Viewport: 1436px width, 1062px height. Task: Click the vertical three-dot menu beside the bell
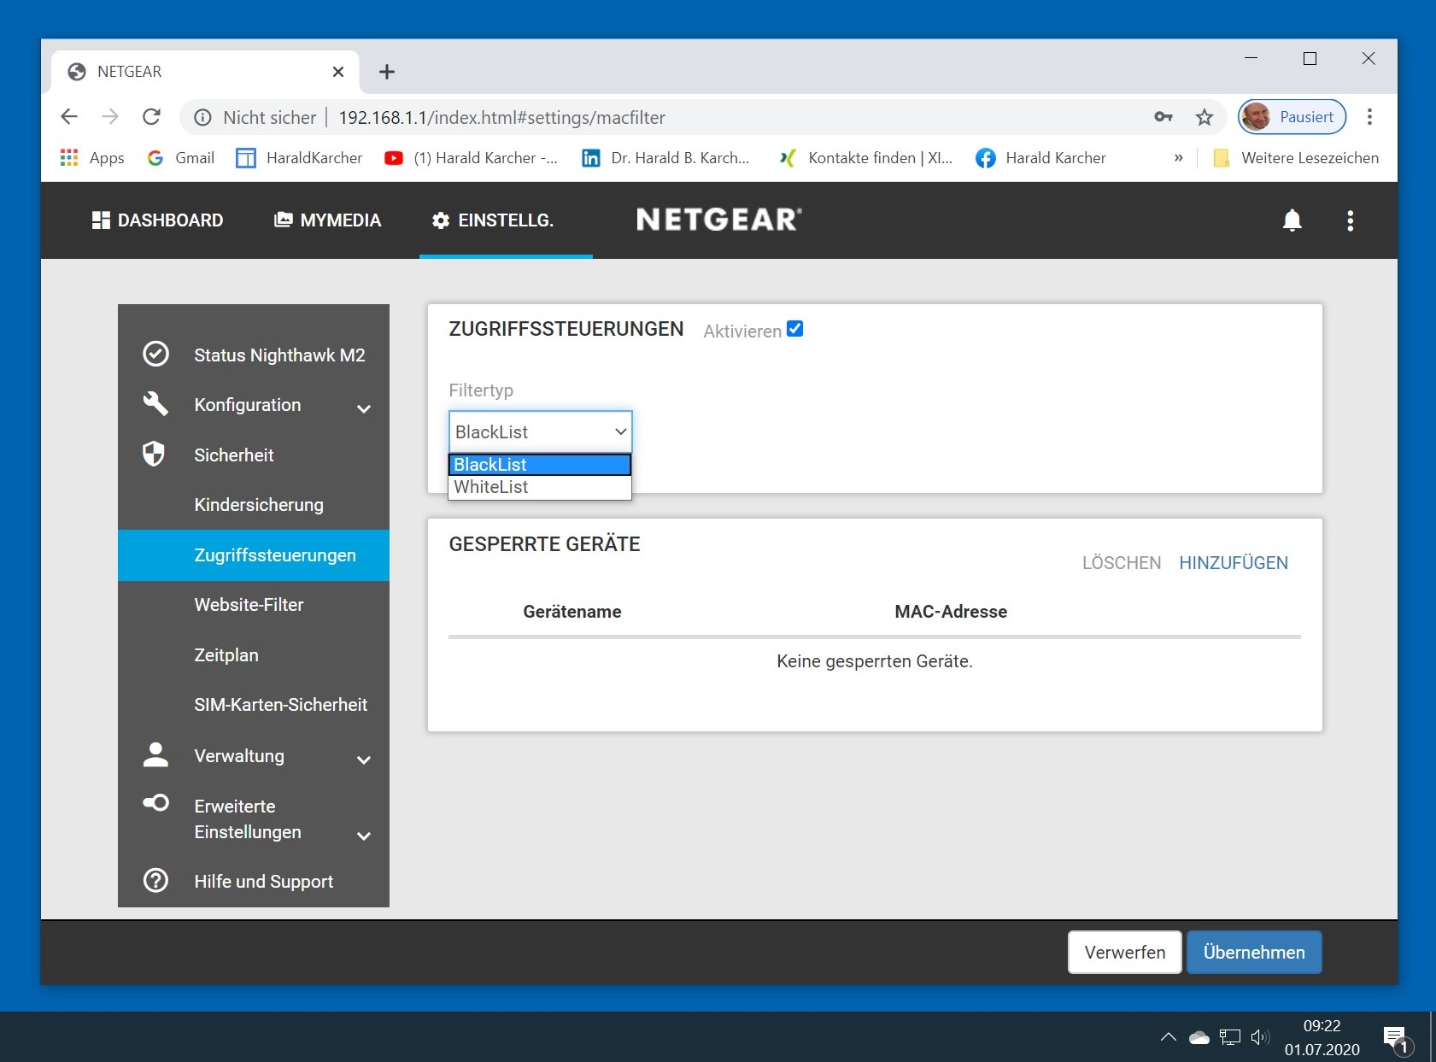coord(1351,220)
